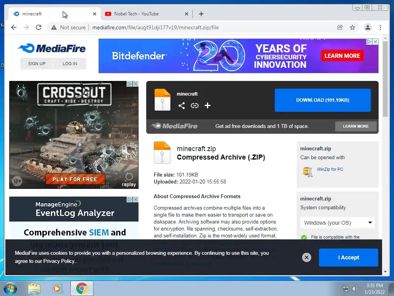
Task: Go back to previous page in Chrome
Action: [14, 27]
